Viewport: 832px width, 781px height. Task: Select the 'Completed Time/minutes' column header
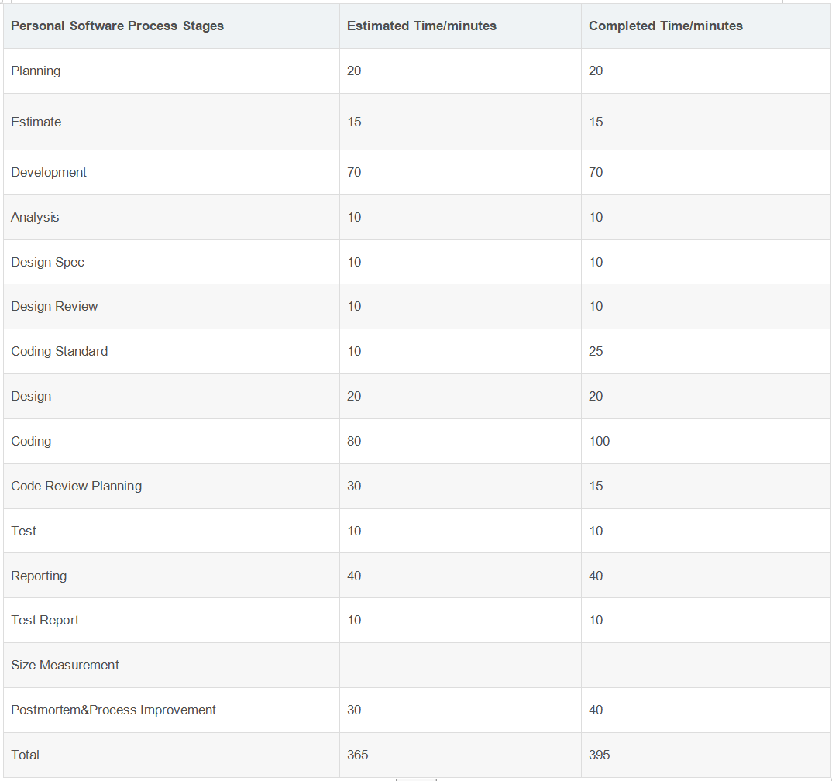(665, 26)
